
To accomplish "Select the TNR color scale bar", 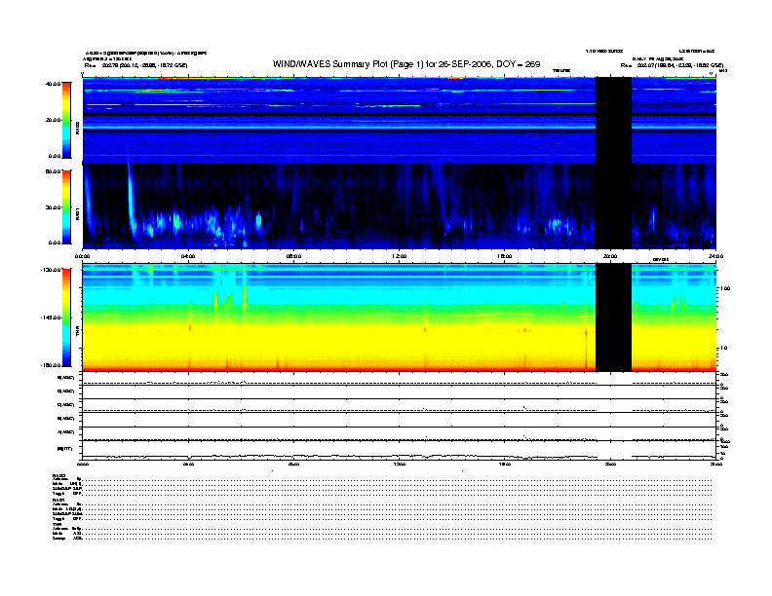I will (66, 317).
